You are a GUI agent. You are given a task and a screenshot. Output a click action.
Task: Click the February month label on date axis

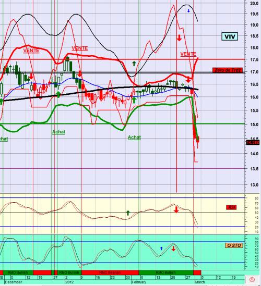pyautogui.click(x=139, y=282)
